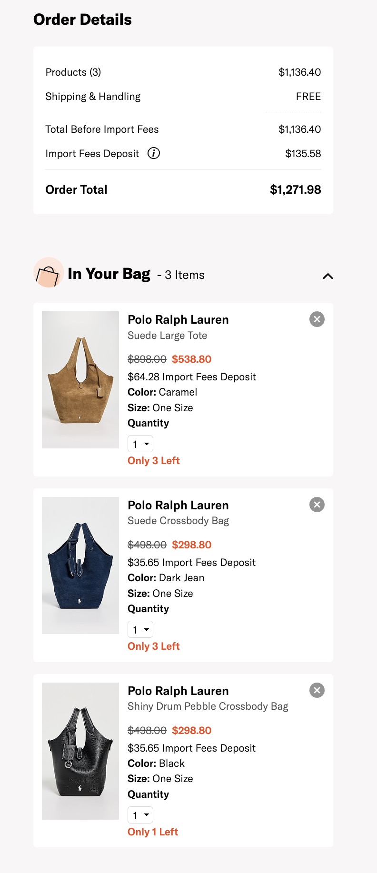Remove the Shiny Drum Pebble Crossbody Bag

(317, 690)
